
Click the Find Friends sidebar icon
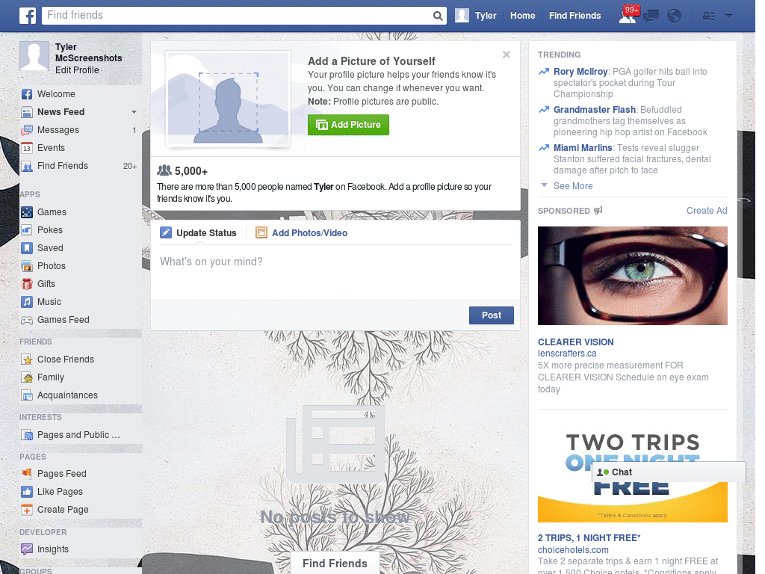[x=27, y=166]
